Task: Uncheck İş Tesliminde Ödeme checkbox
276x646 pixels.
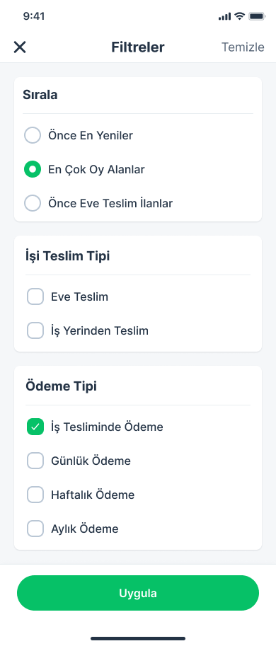Action: pyautogui.click(x=35, y=427)
